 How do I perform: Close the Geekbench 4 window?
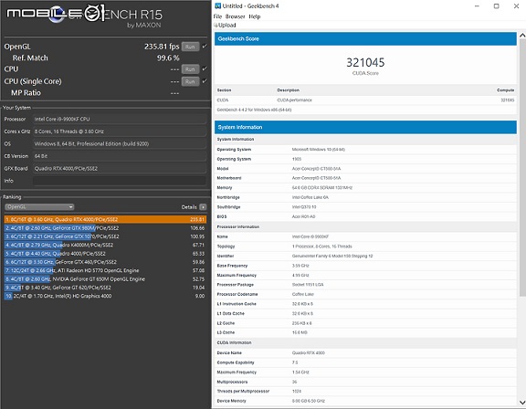point(516,6)
